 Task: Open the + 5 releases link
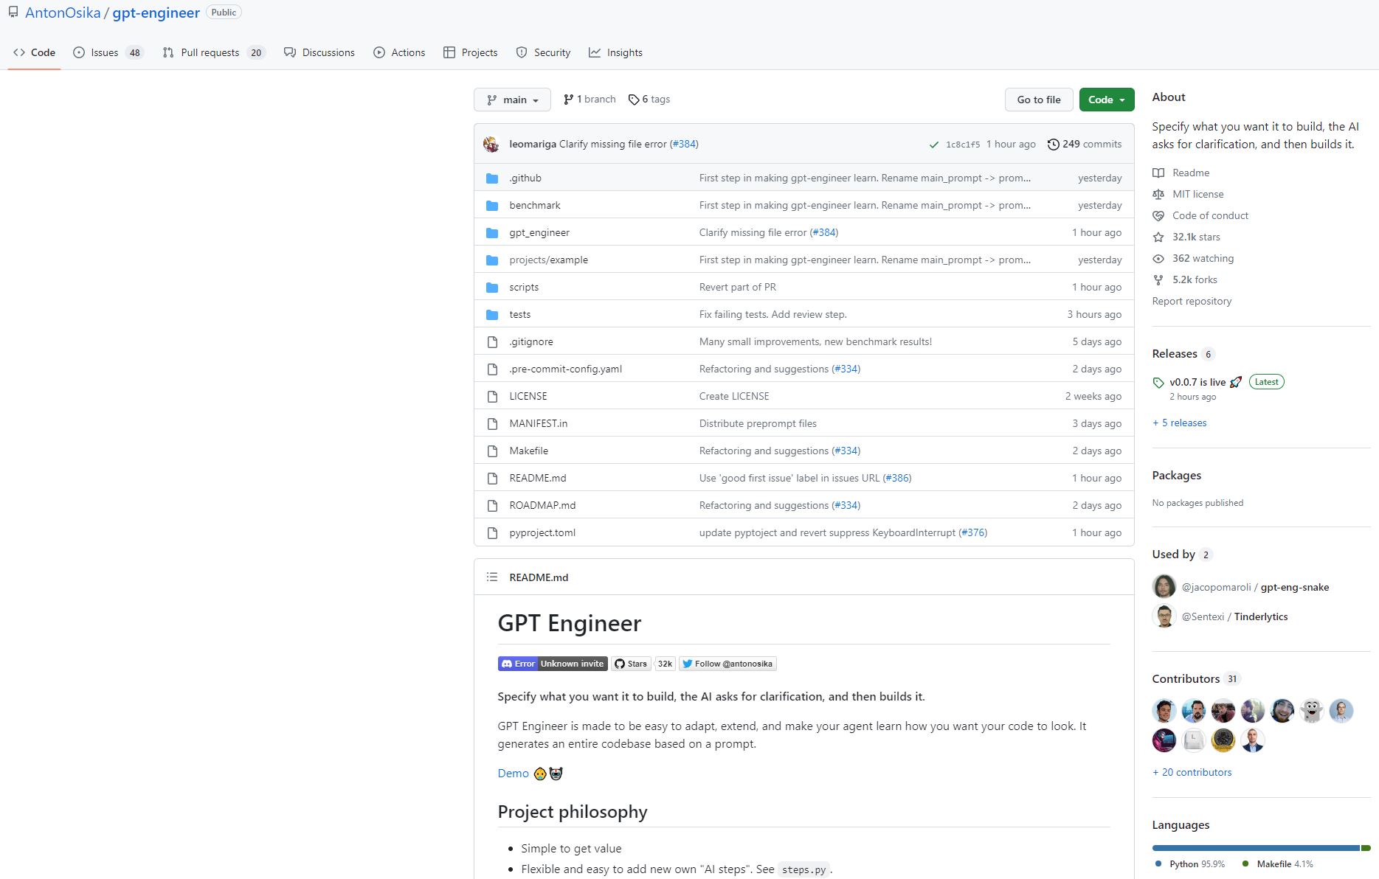pos(1179,423)
